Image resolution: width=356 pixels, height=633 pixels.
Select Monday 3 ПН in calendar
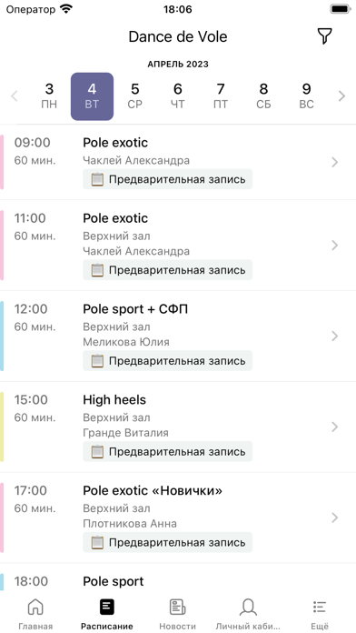[x=49, y=96]
